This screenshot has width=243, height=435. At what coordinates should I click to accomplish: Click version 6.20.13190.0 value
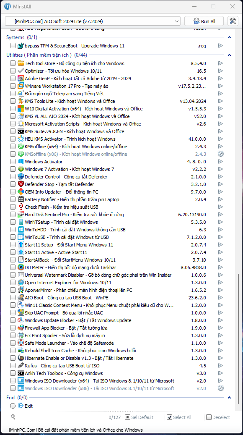[192, 215]
